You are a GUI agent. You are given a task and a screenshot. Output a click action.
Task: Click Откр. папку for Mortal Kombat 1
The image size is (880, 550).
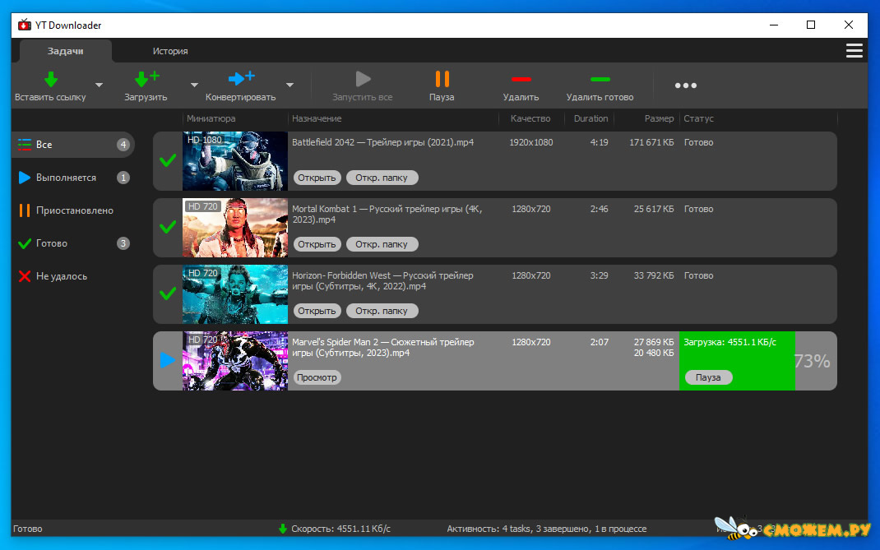382,244
